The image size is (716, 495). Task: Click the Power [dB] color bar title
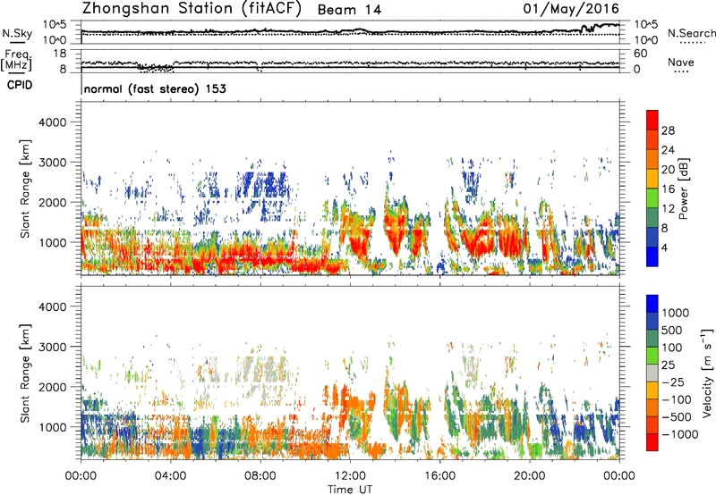pos(684,189)
